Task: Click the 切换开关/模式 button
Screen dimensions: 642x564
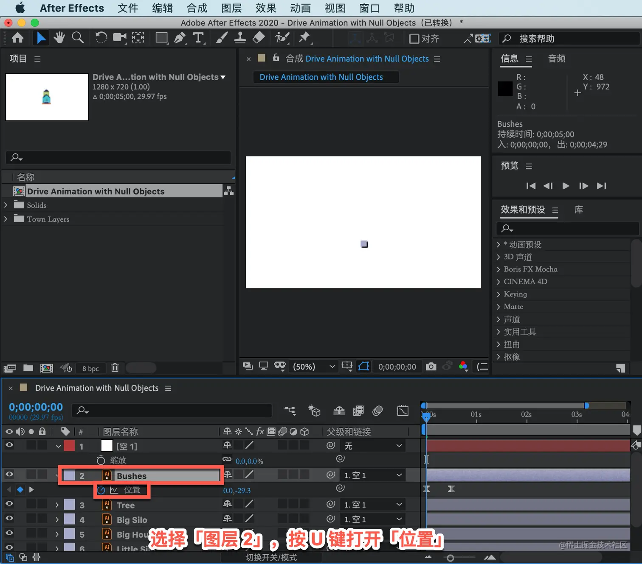Action: pyautogui.click(x=271, y=558)
